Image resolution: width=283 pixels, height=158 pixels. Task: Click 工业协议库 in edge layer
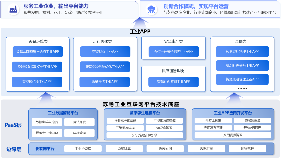(83, 149)
